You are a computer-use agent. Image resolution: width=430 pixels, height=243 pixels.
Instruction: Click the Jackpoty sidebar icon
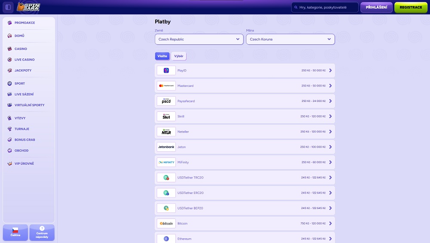point(10,71)
